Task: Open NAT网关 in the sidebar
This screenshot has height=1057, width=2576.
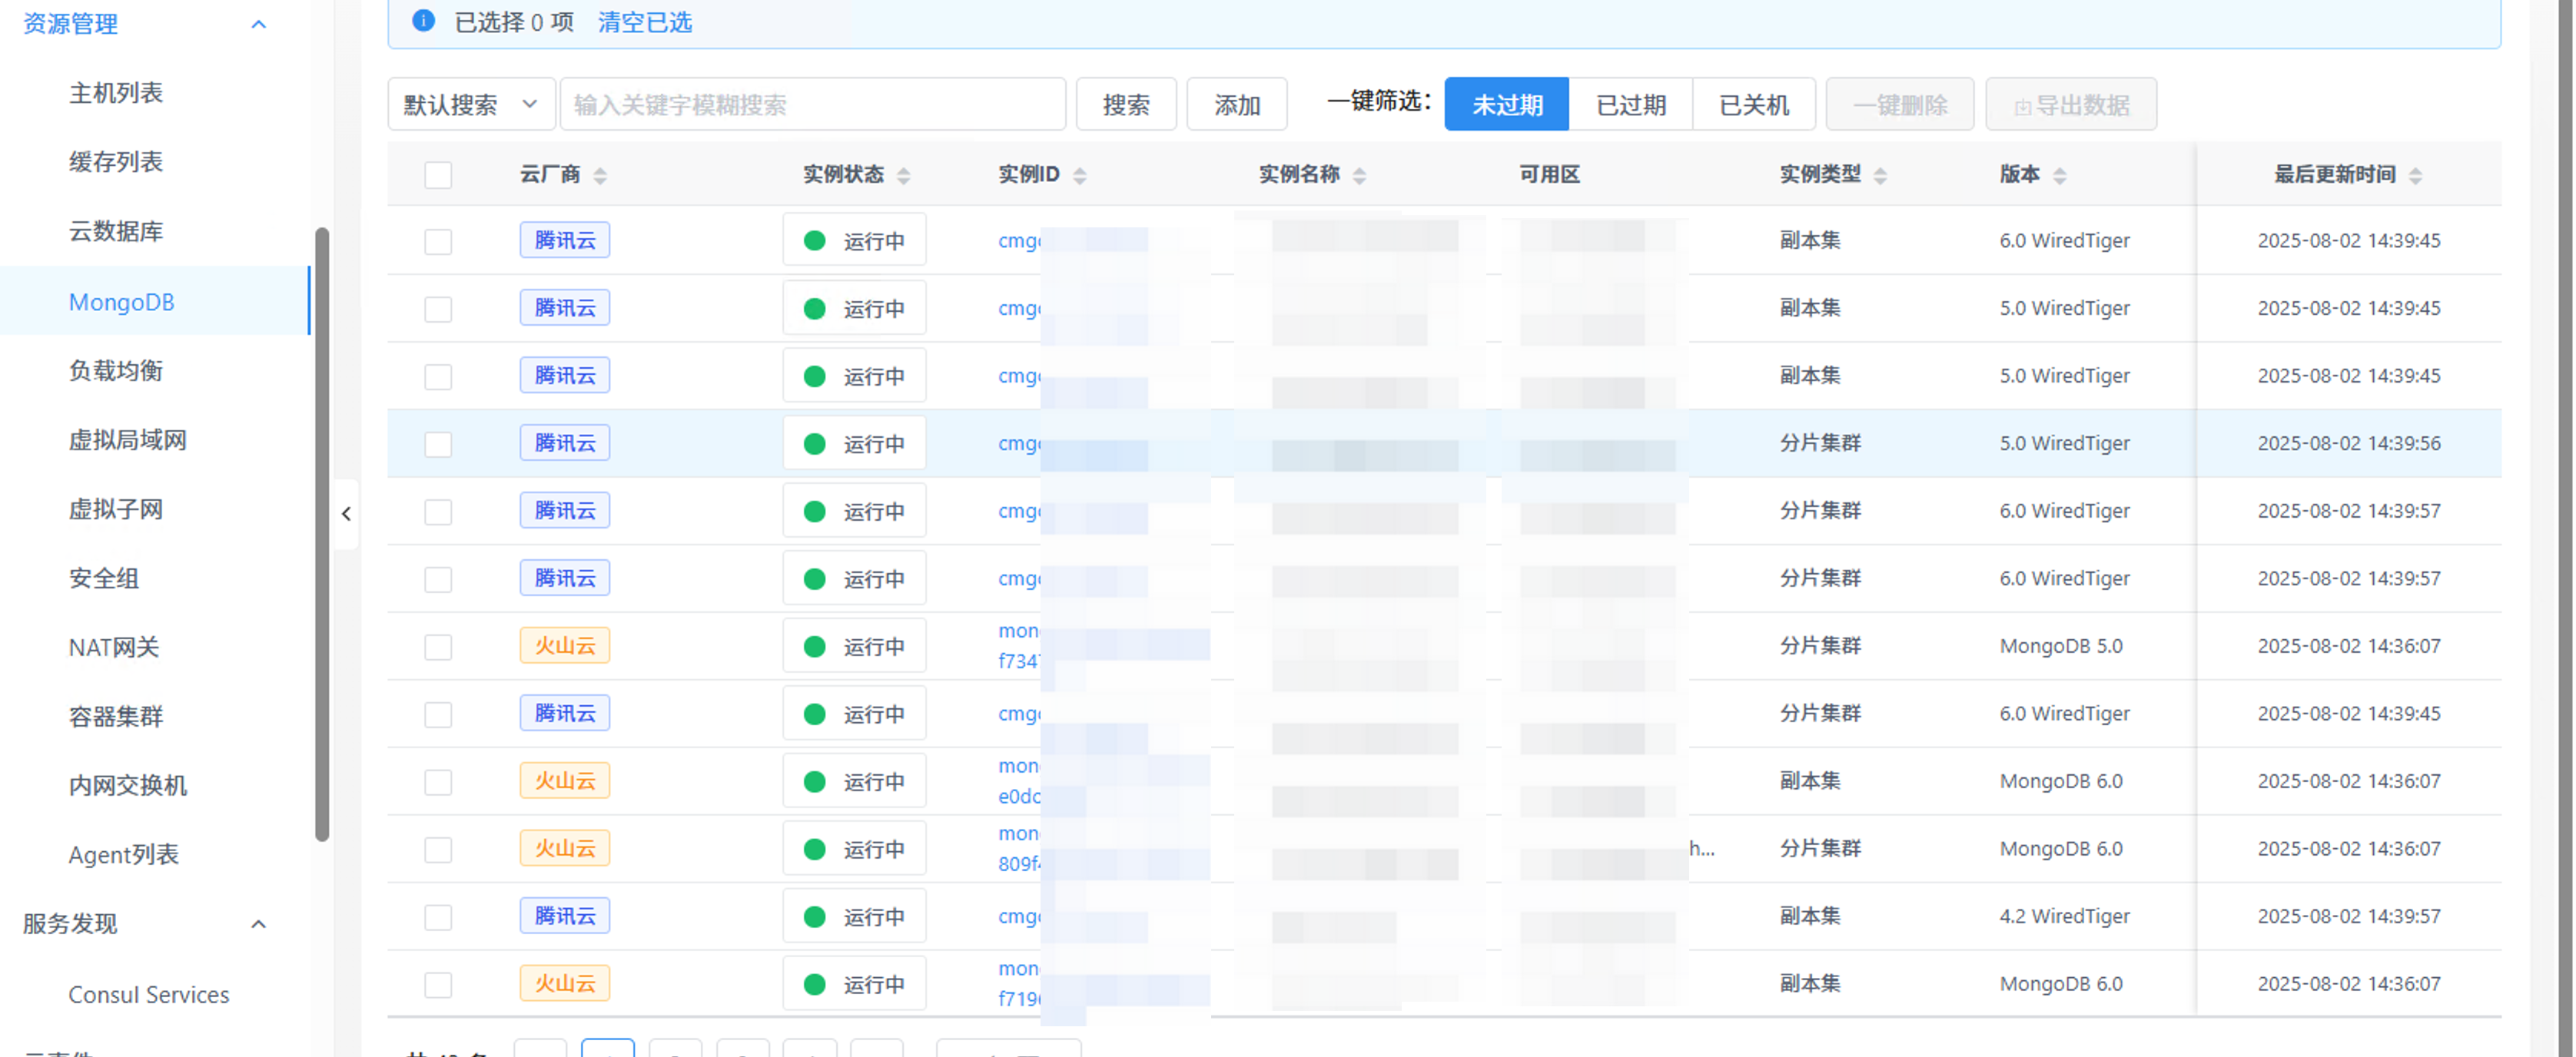Action: coord(114,647)
